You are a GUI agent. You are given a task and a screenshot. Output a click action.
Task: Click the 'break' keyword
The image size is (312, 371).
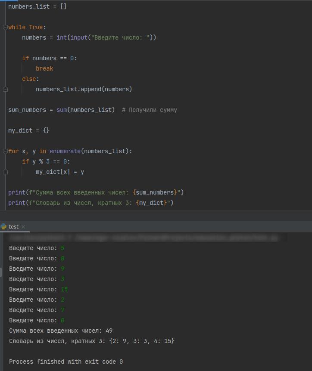tap(44, 68)
